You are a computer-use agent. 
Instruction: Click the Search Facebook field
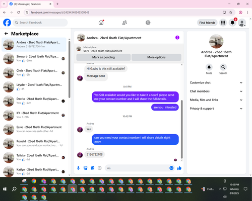pos(40,23)
